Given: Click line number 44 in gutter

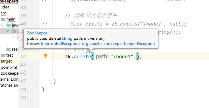Looking at the screenshot, I should click(x=23, y=57).
